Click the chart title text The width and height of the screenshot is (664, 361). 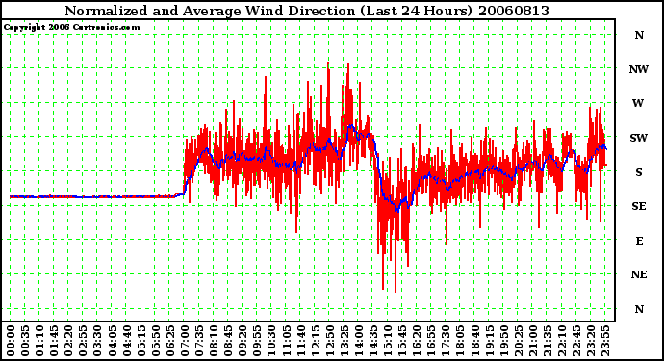tap(307, 11)
